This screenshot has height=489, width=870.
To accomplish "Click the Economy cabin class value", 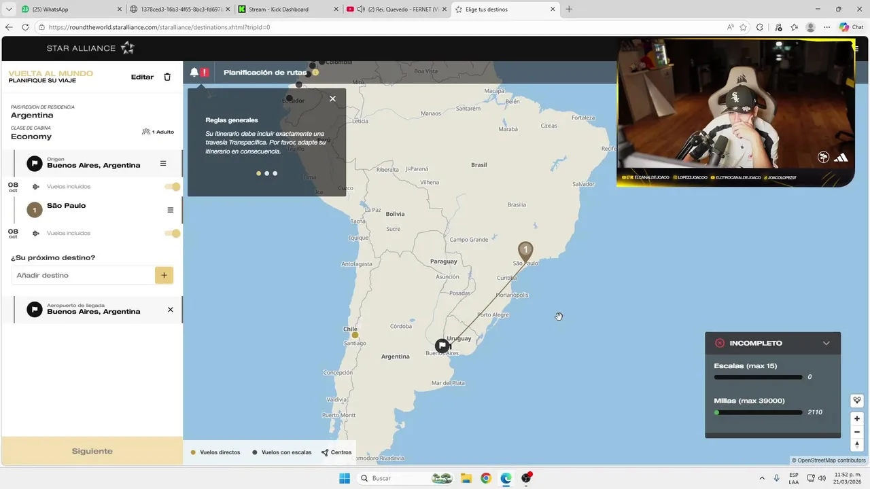I will click(x=31, y=137).
